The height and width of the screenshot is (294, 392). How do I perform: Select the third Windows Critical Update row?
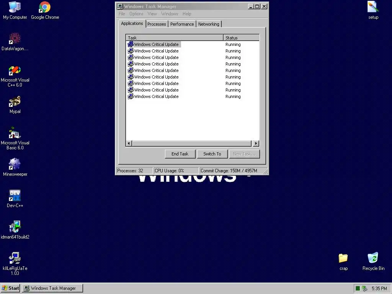point(193,57)
